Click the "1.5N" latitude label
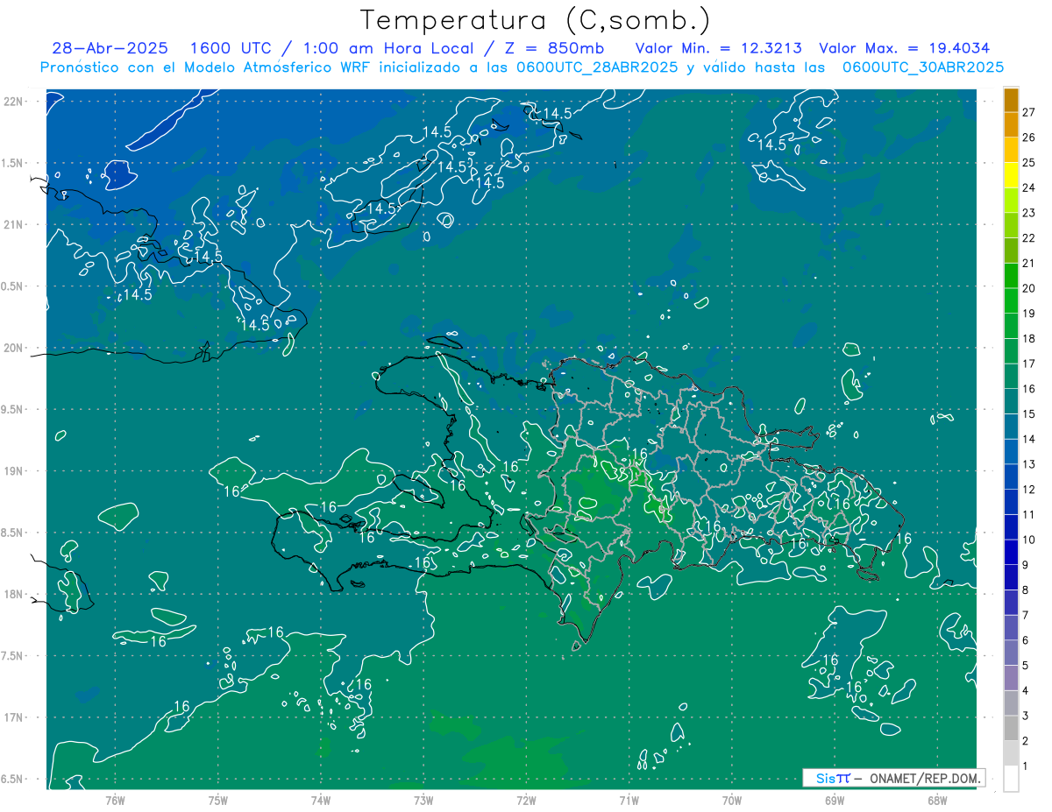This screenshot has height=812, width=1052. coord(12,163)
